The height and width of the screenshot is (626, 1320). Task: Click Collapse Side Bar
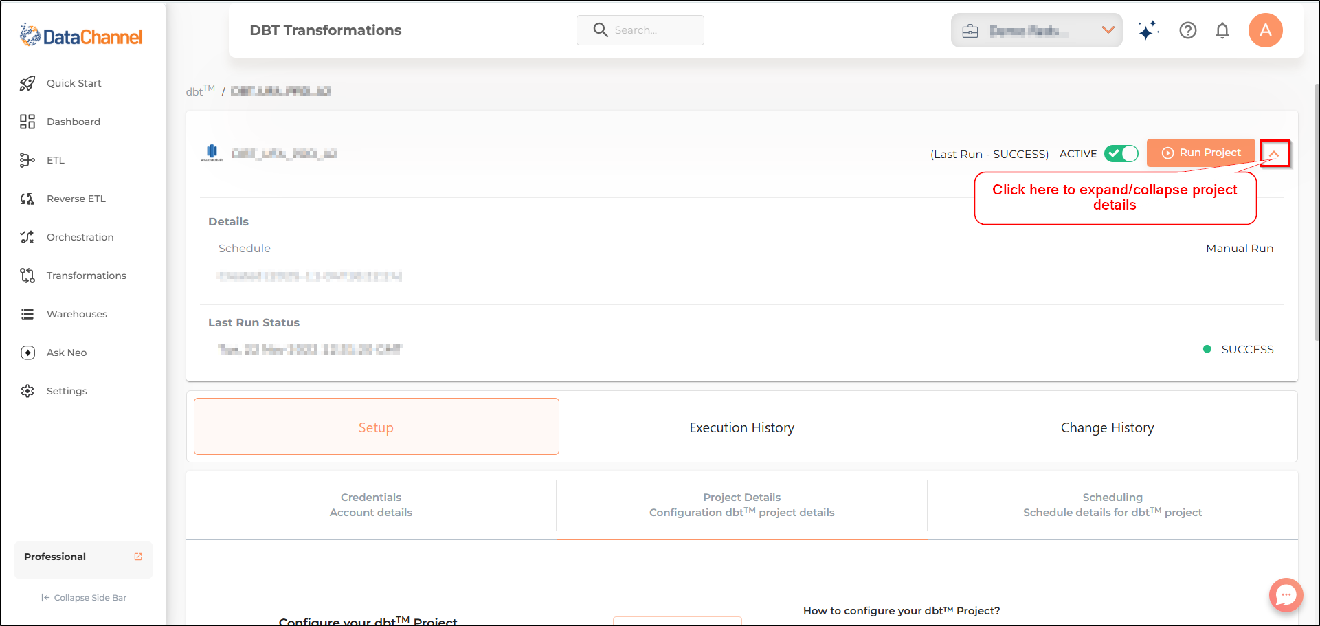point(84,598)
